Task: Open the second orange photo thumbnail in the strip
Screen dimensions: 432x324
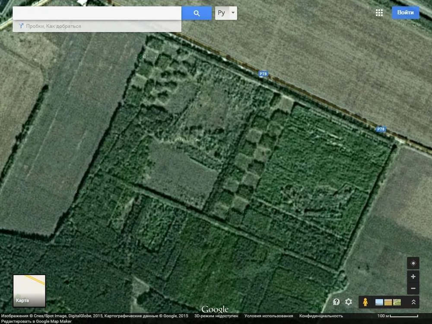Action: 388,302
